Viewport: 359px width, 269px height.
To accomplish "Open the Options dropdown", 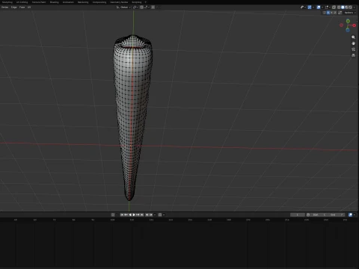I will (350, 13).
